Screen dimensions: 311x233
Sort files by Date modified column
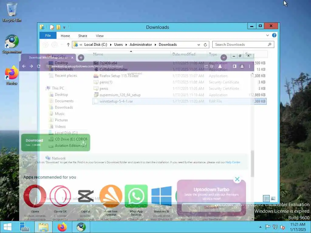point(184,54)
